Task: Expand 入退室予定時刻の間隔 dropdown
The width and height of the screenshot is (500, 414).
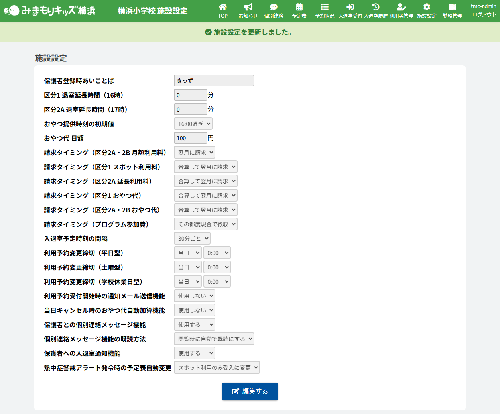Action: (x=192, y=239)
